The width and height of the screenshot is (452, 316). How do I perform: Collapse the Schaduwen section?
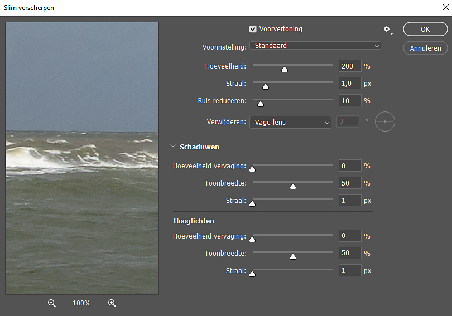[173, 147]
